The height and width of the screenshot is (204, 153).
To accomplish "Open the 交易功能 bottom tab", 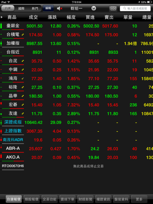I will (50, 199).
